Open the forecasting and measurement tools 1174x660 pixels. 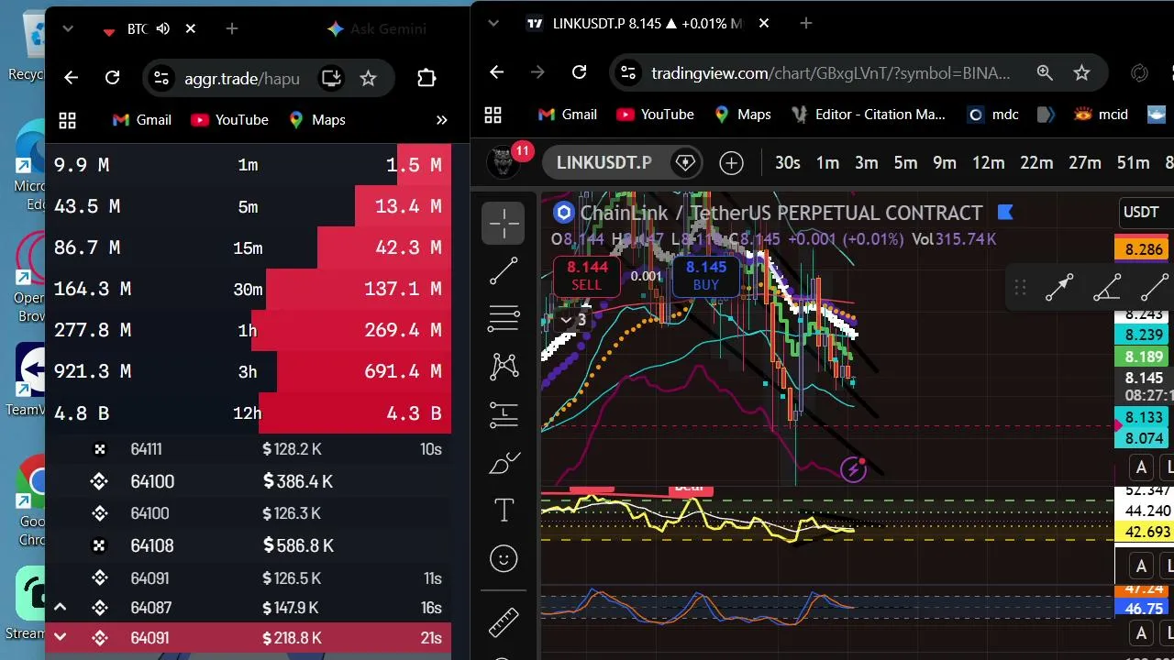pyautogui.click(x=504, y=415)
